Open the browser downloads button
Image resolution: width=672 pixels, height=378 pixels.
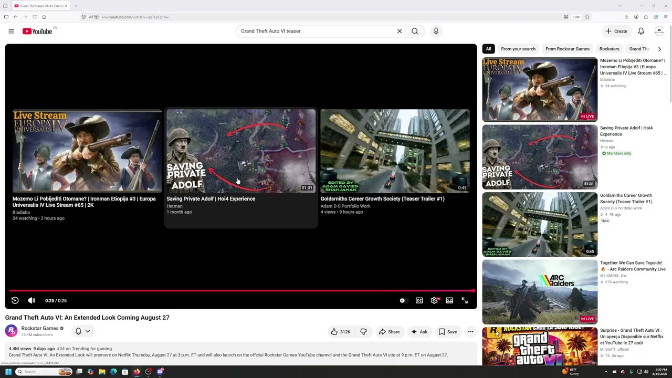pos(626,17)
